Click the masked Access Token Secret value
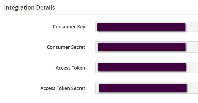198x103 pixels. click(x=142, y=88)
